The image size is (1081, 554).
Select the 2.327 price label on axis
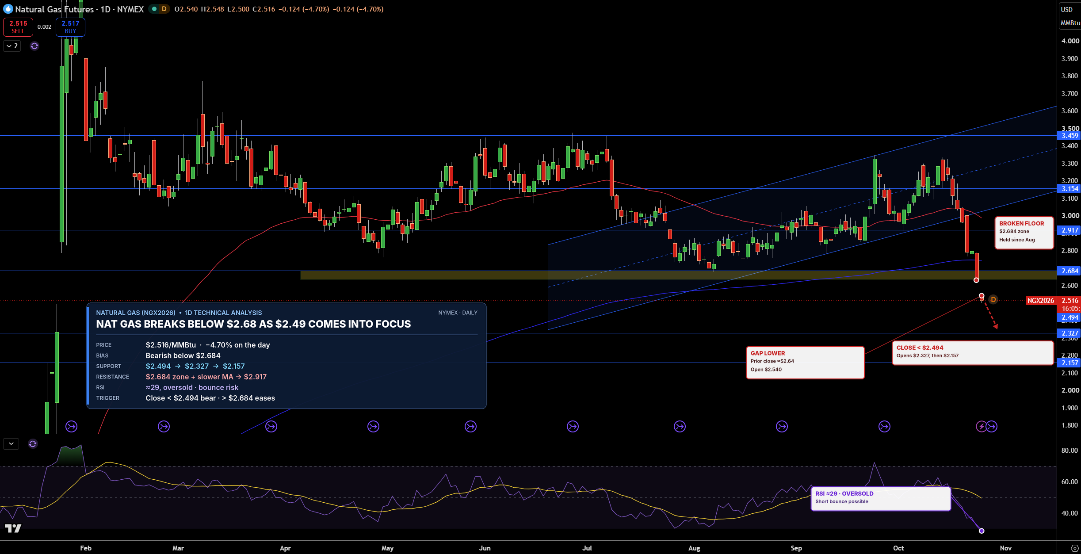pyautogui.click(x=1070, y=333)
